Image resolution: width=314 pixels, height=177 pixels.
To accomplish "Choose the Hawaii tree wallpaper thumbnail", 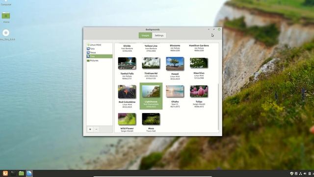I will click(175, 63).
